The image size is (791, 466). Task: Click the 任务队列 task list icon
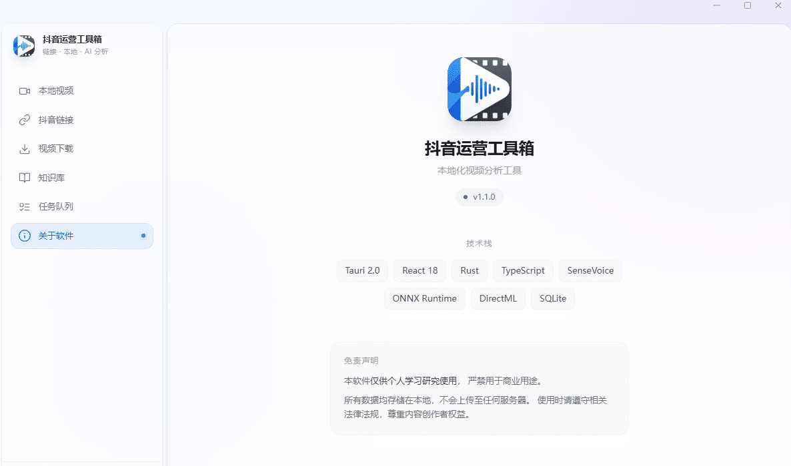(24, 206)
